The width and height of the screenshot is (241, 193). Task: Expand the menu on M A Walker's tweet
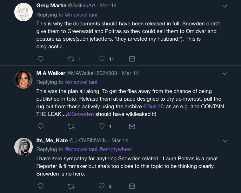point(224,74)
